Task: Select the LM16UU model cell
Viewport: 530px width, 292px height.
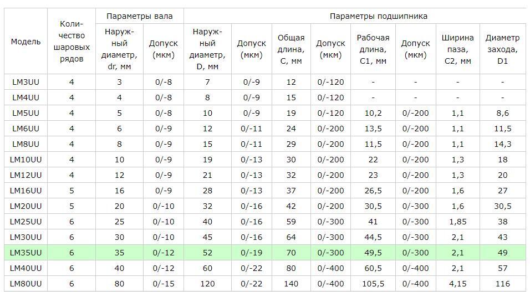Action: pos(26,191)
